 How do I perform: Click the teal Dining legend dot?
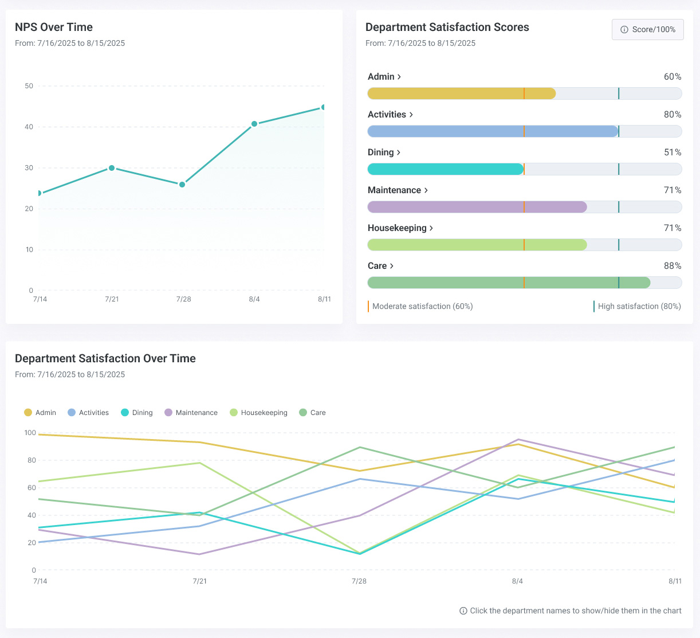pos(125,413)
